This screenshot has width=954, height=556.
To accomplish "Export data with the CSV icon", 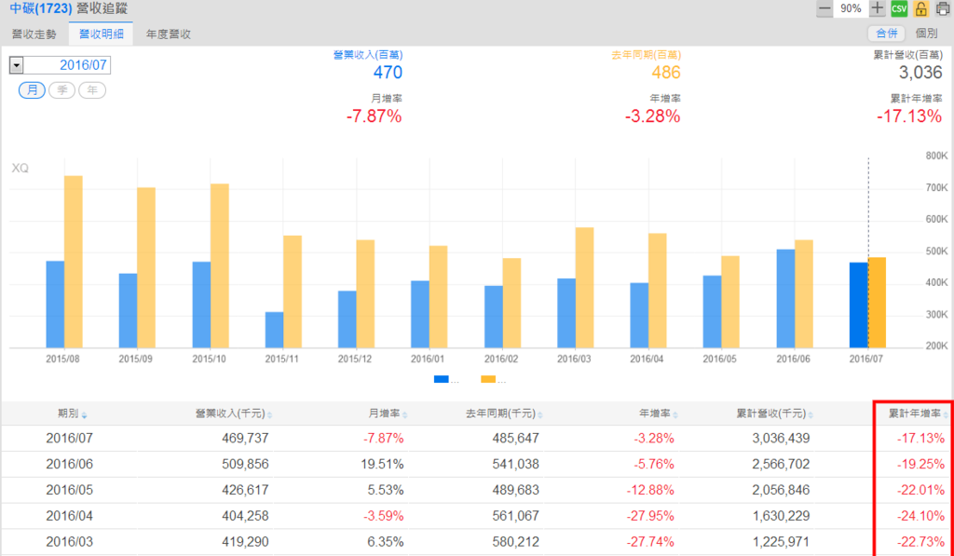I will (899, 8).
